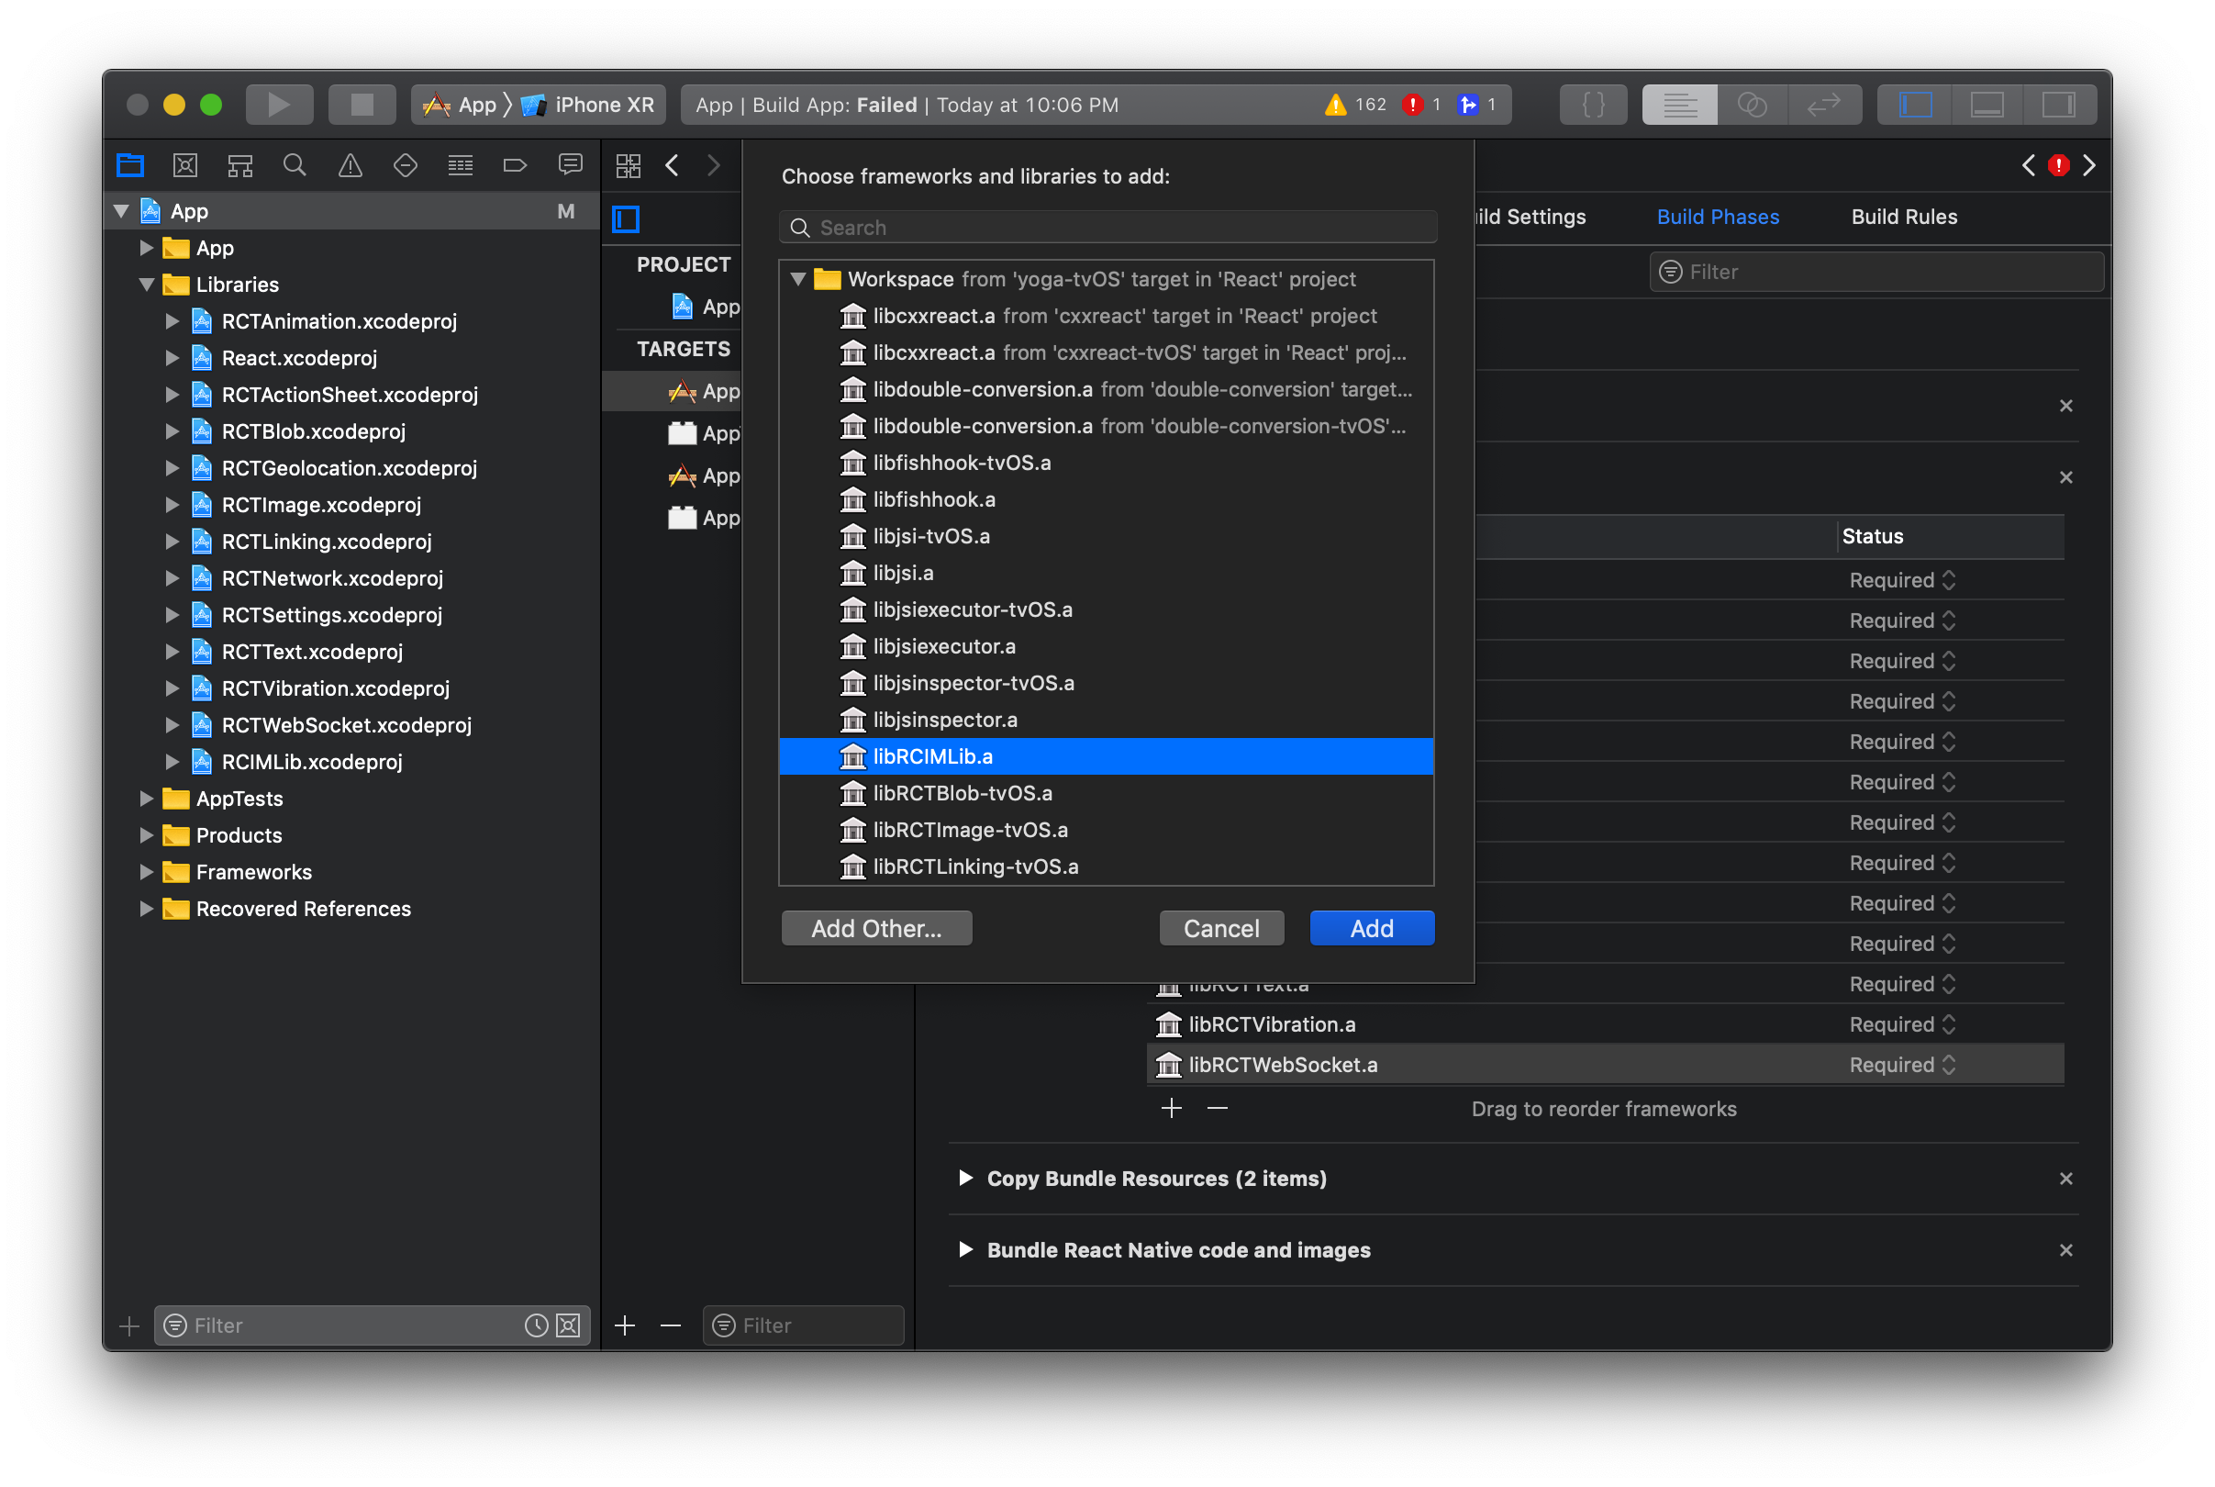Run the build with Play button
Image resolution: width=2215 pixels, height=1487 pixels.
(279, 105)
